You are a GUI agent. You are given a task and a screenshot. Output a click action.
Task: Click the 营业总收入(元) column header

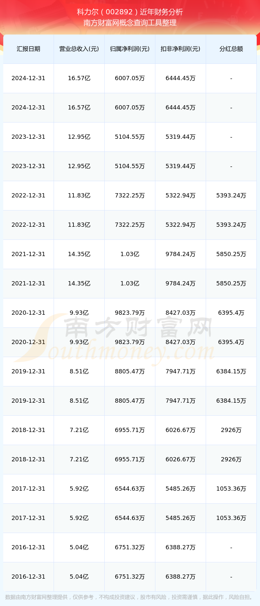(x=79, y=49)
